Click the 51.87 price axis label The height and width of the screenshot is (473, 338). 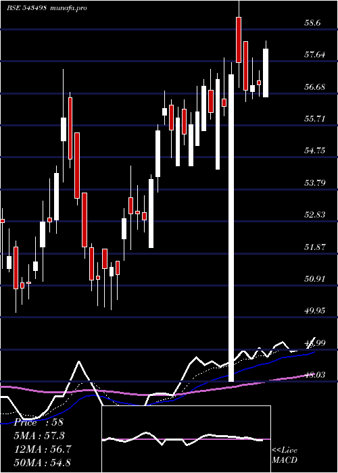[x=315, y=247]
